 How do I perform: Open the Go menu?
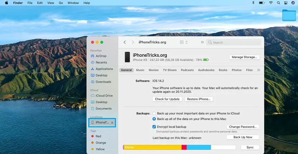(61, 3)
